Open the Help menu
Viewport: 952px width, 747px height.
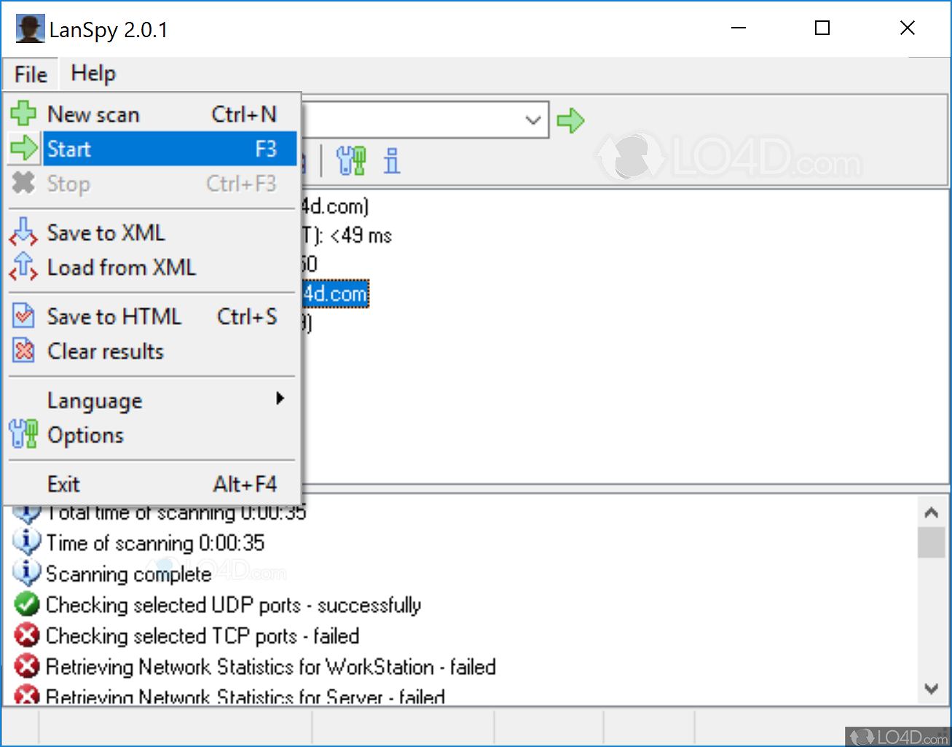coord(93,74)
